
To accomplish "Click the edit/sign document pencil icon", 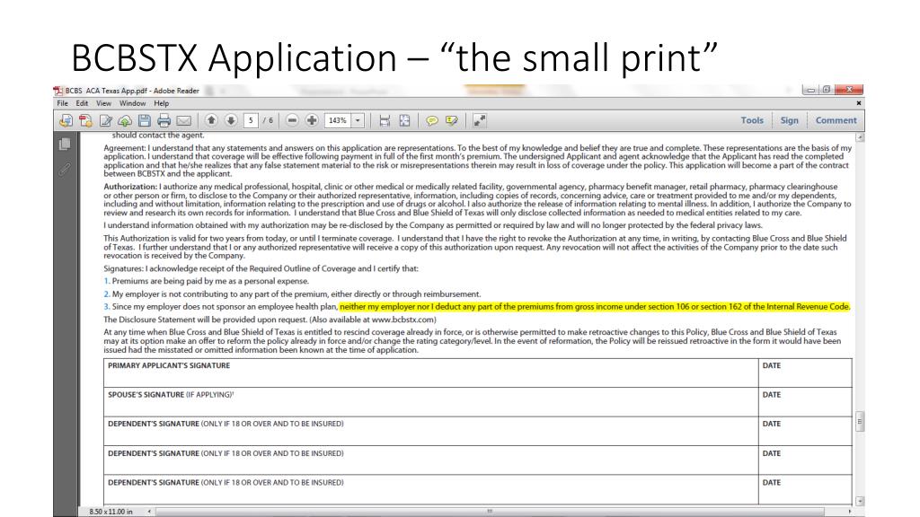I will coord(106,121).
